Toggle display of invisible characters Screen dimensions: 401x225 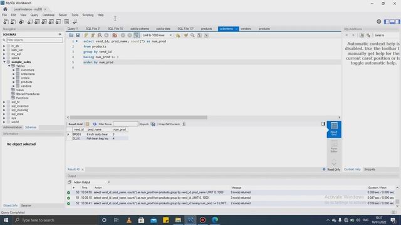coord(199,35)
